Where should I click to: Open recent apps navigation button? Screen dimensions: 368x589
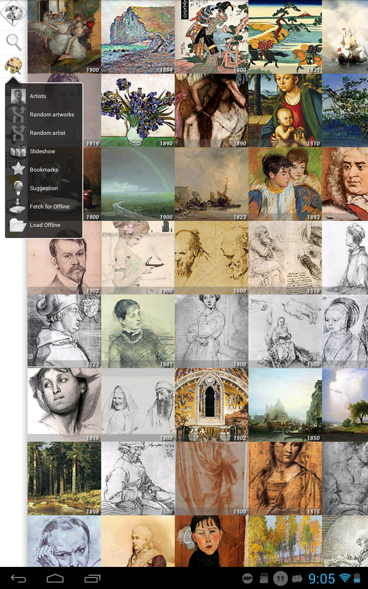point(92,578)
